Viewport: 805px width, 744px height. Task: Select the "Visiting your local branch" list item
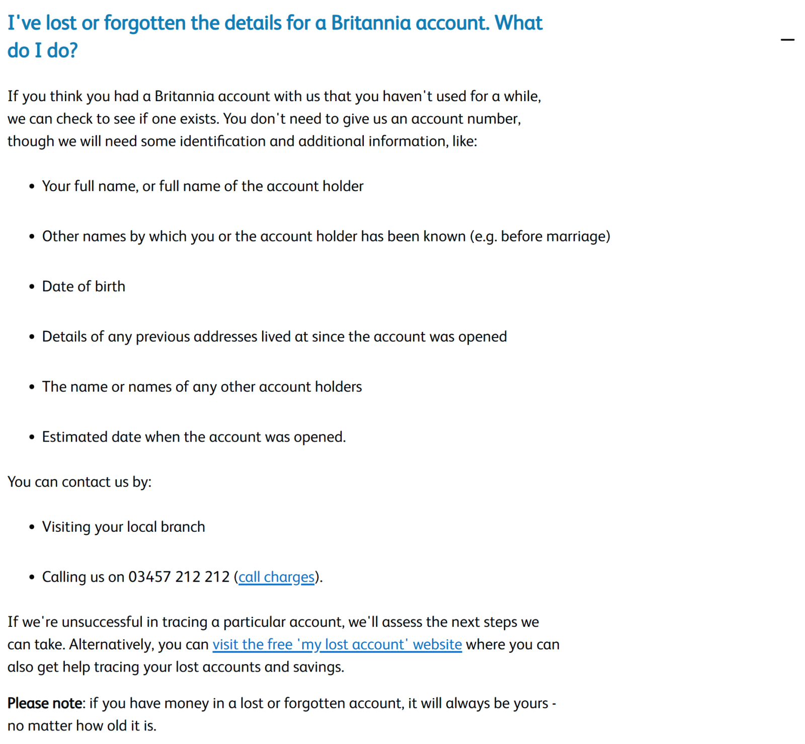pos(123,527)
